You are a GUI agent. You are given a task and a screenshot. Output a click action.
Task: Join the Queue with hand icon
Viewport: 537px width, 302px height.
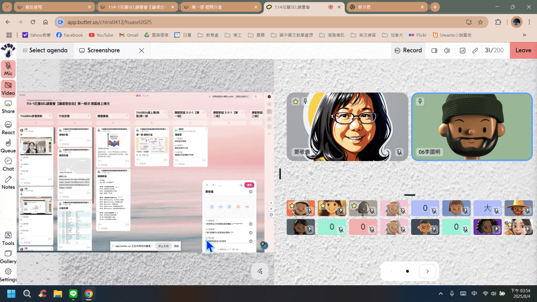click(8, 146)
